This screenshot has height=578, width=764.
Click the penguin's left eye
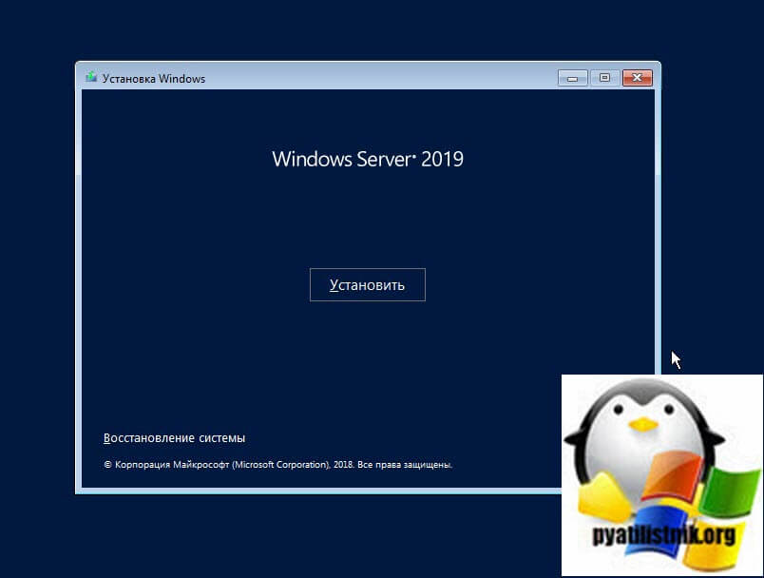[619, 411]
